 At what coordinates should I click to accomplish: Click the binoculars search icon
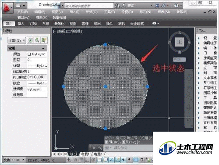[117, 6]
